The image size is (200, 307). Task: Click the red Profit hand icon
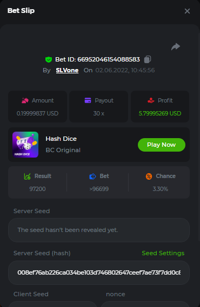pyautogui.click(x=151, y=100)
